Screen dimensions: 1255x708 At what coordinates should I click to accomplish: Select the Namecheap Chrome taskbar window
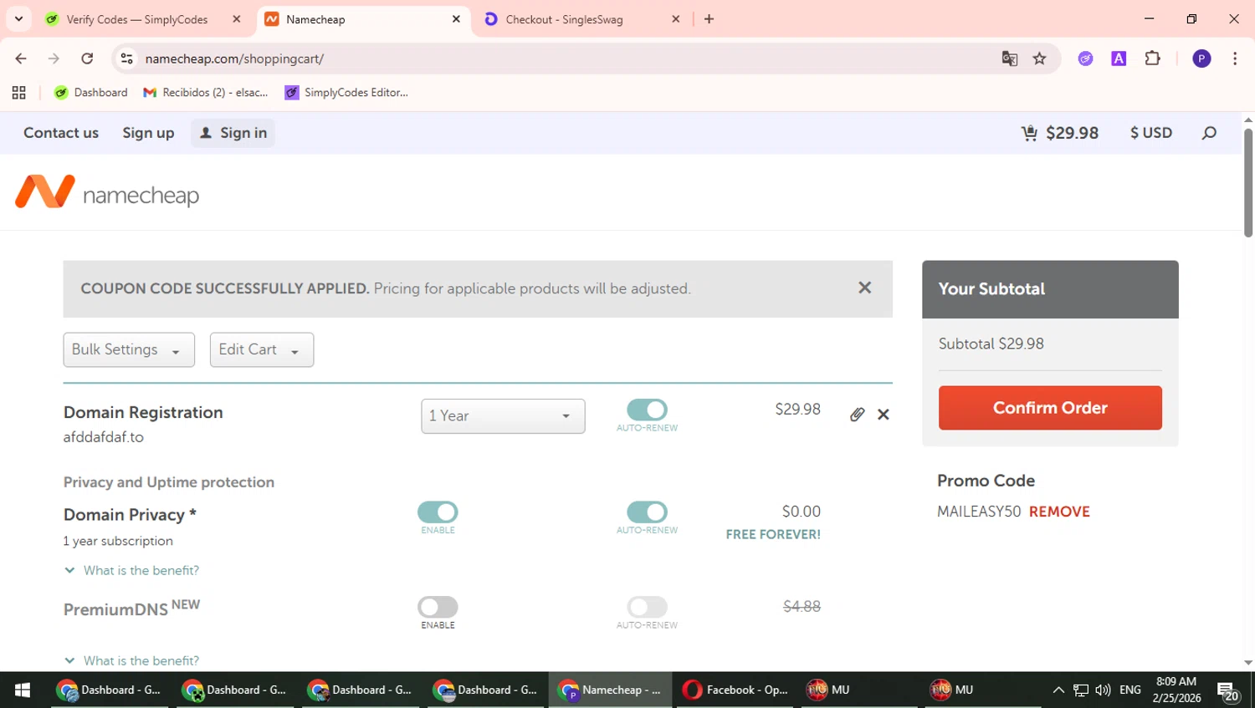tap(611, 690)
